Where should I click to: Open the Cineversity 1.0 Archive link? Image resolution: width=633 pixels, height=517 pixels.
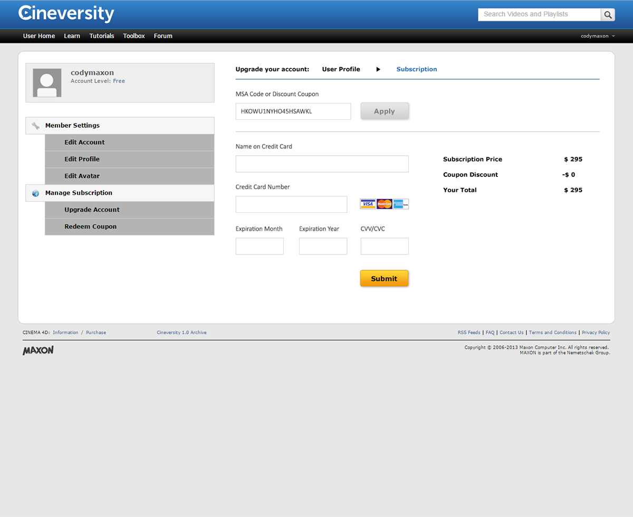pos(181,333)
